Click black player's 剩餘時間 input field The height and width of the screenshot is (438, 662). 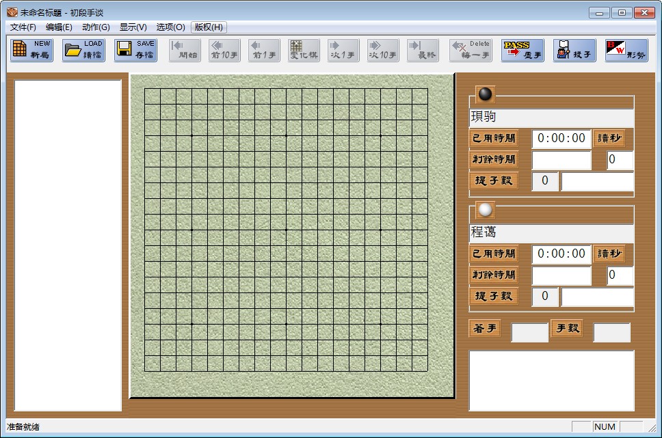pyautogui.click(x=561, y=160)
